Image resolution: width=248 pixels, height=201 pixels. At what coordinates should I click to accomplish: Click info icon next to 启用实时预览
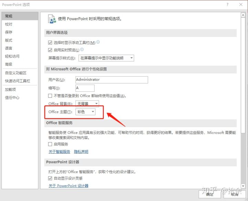tap(82, 50)
